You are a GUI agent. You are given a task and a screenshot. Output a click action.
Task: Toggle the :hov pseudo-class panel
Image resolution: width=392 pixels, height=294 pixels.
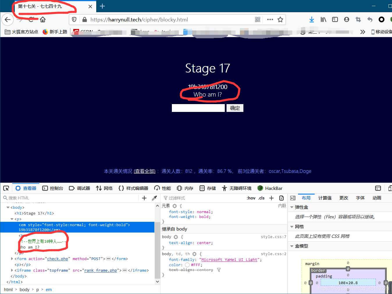(251, 198)
